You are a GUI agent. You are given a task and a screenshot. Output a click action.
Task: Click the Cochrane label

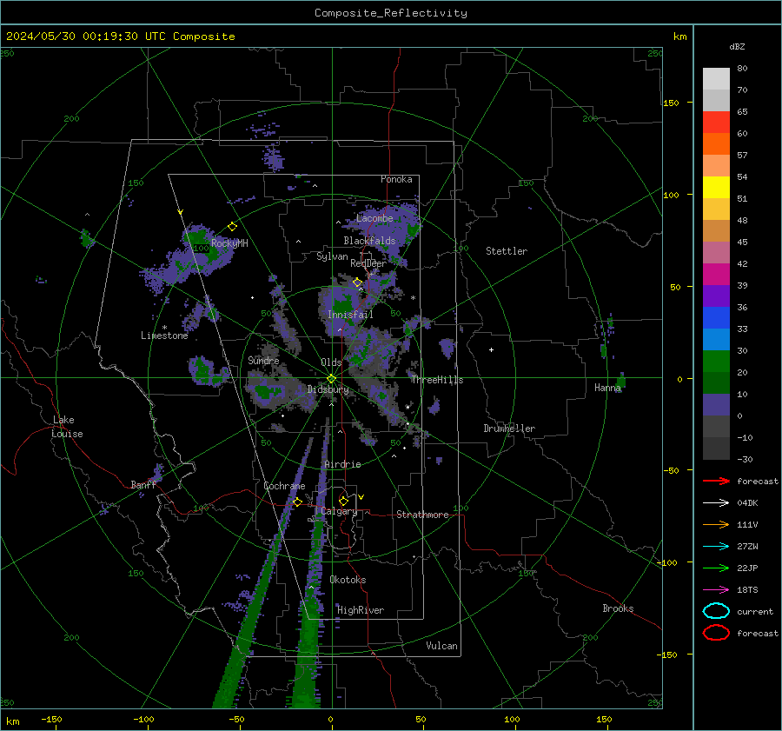(284, 486)
